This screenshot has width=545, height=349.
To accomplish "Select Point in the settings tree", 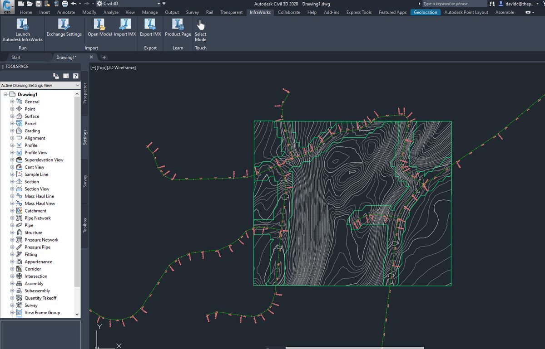I will [x=30, y=109].
